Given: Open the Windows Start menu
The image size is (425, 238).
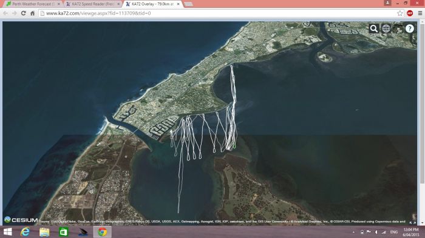Looking at the screenshot, I should (7, 232).
